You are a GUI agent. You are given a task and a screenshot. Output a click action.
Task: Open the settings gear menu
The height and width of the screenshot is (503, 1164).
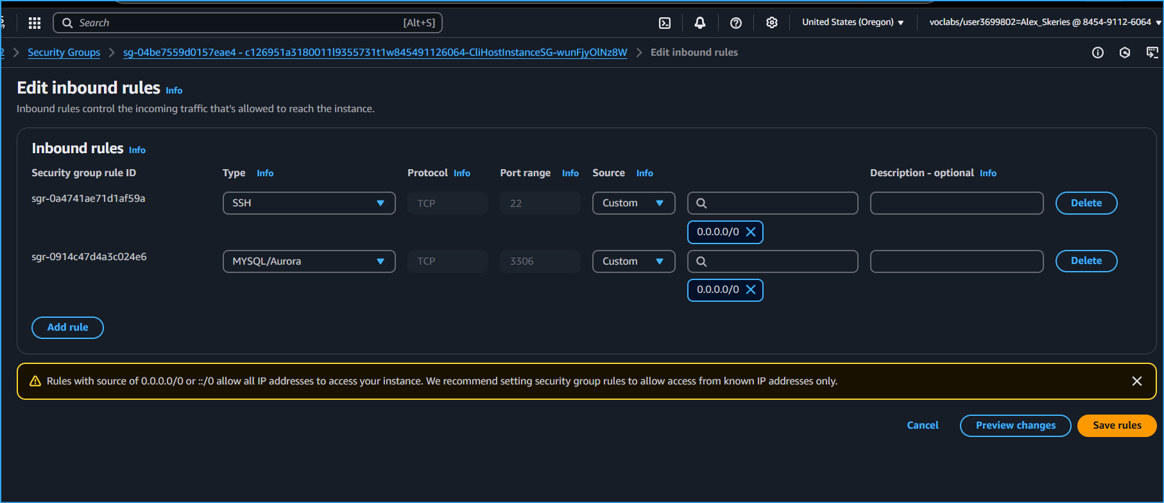click(772, 23)
